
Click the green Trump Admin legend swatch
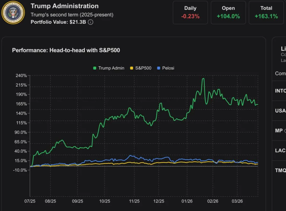95,68
